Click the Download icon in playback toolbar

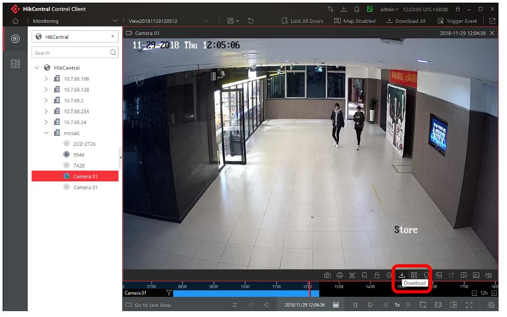[402, 275]
